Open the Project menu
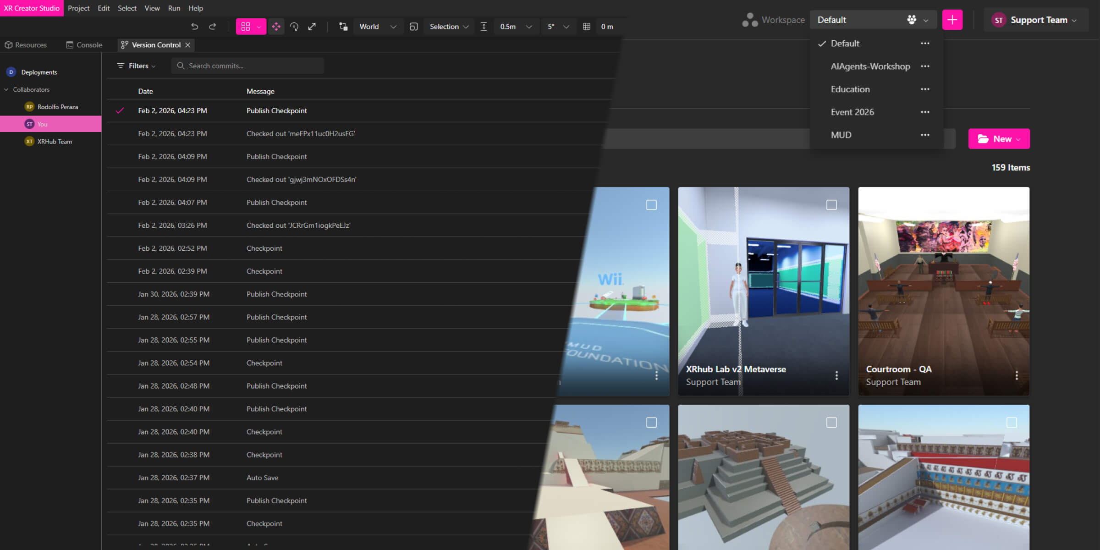 [78, 8]
